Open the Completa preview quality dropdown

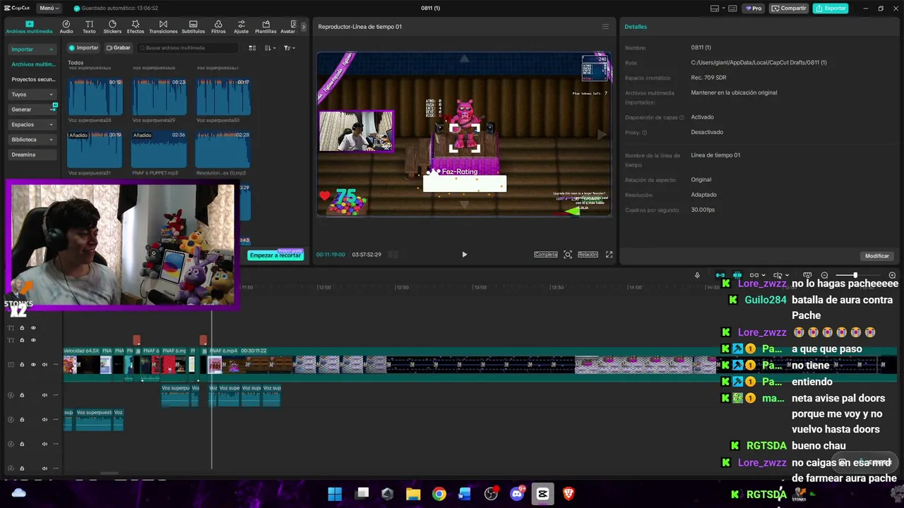[546, 255]
